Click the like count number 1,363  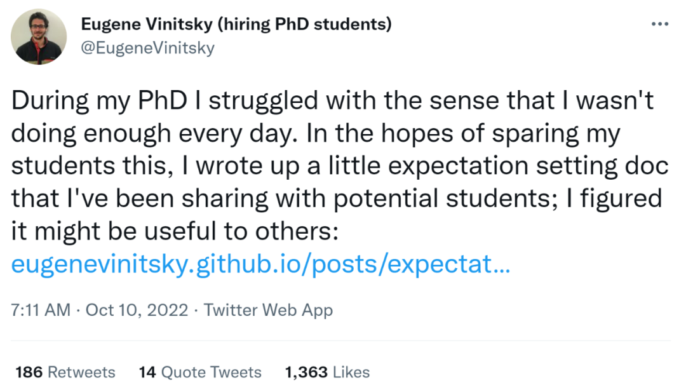[306, 372]
